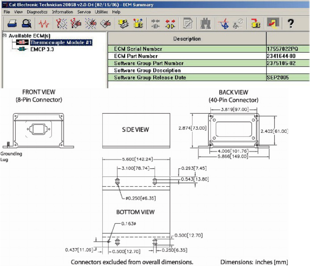Open the Utilities menu
The height and width of the screenshot is (266, 310).
point(101,12)
